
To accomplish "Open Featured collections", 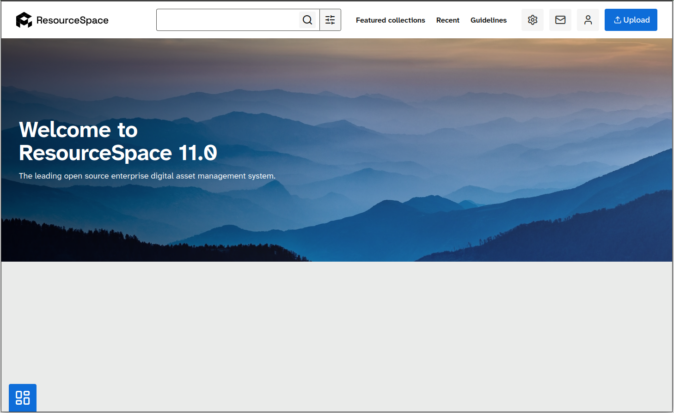I will click(x=391, y=20).
